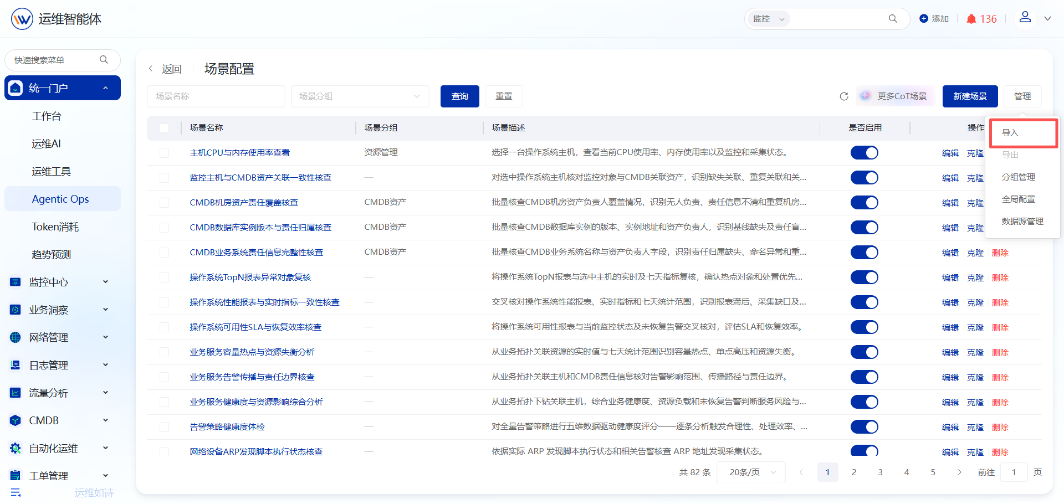The height and width of the screenshot is (504, 1064).
Task: Check the CMDB机房资产责任覆盖核查 row checkbox
Action: coord(164,203)
